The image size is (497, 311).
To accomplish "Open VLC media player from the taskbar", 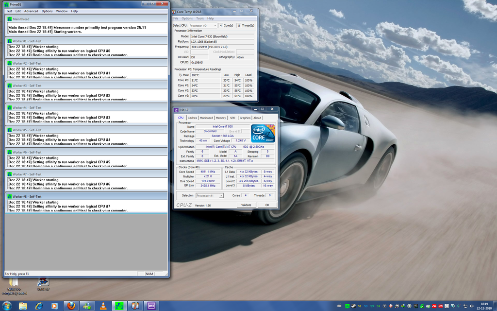I will pyautogui.click(x=104, y=306).
